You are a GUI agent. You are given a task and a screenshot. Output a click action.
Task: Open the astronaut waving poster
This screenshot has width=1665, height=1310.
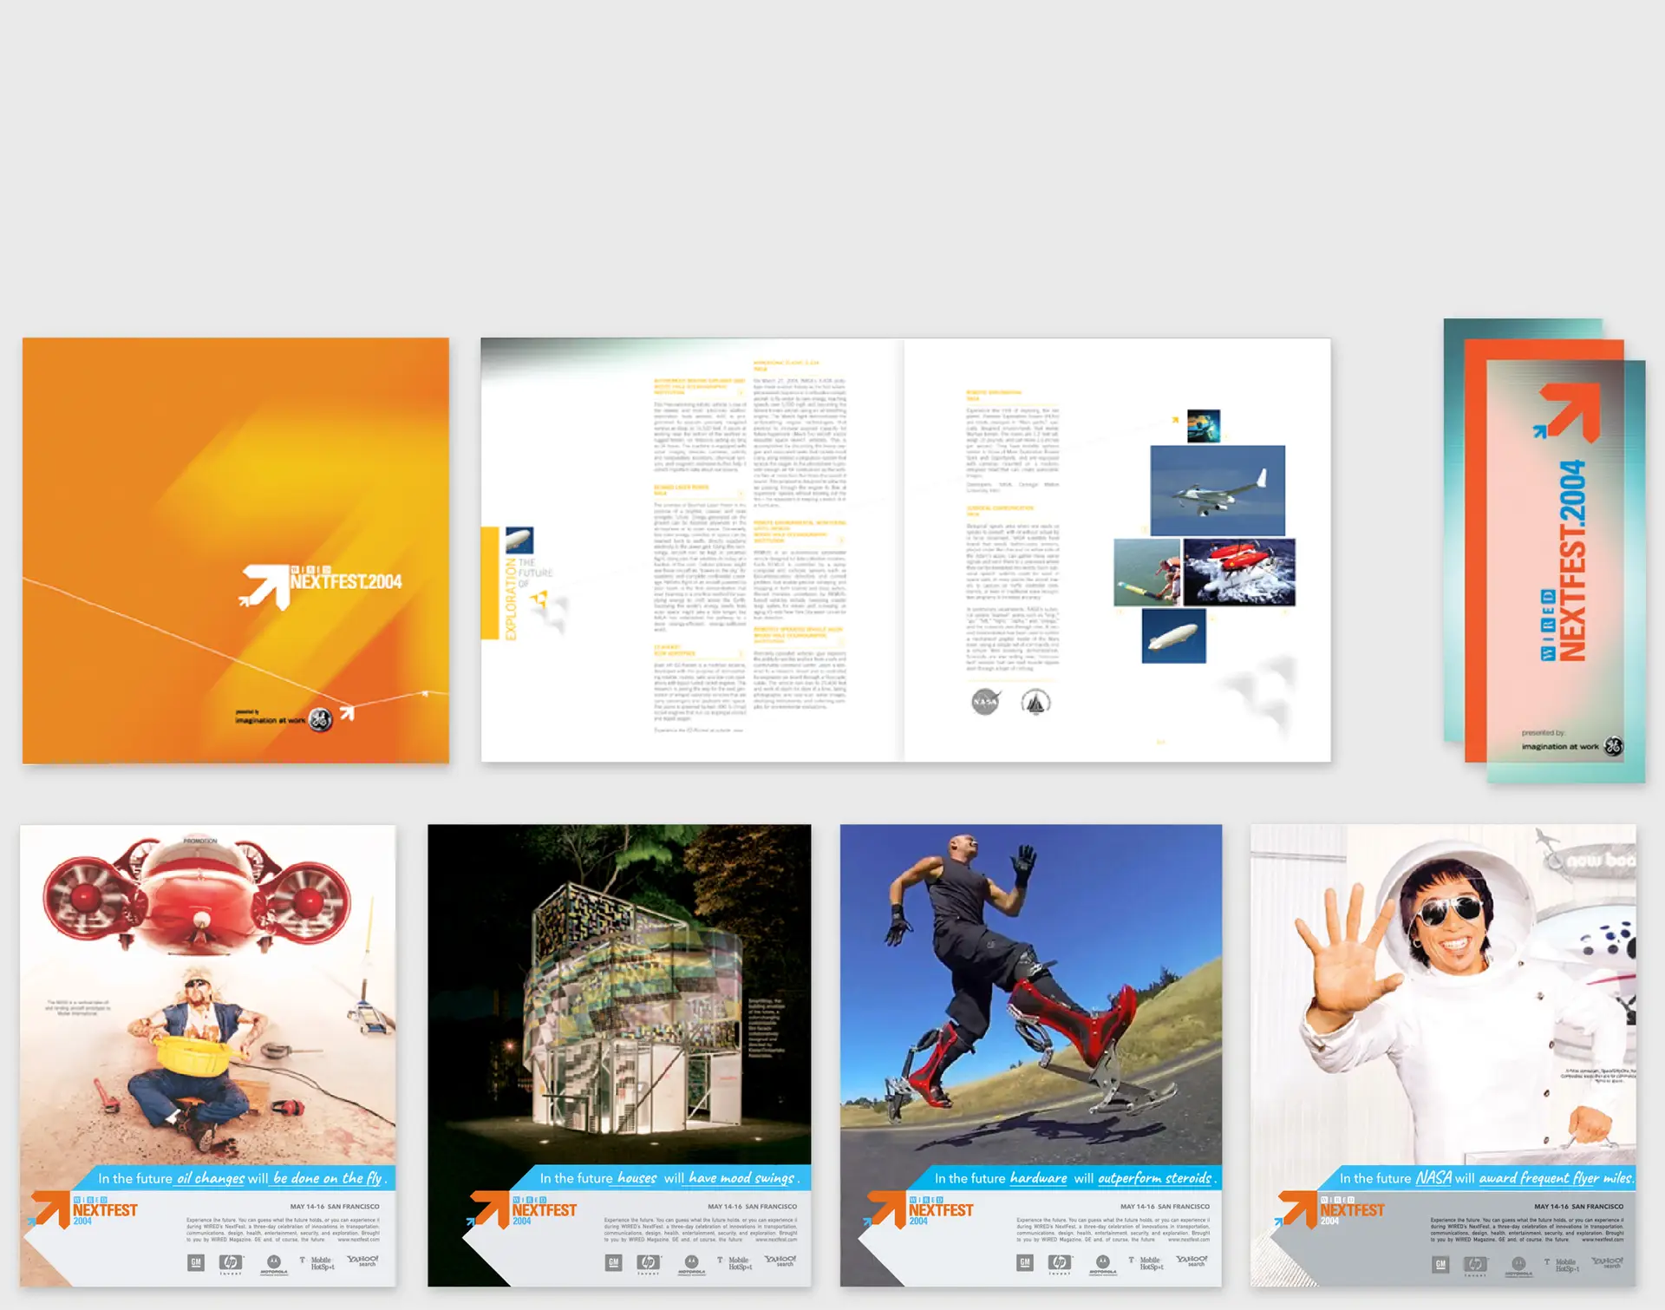(x=1443, y=1055)
